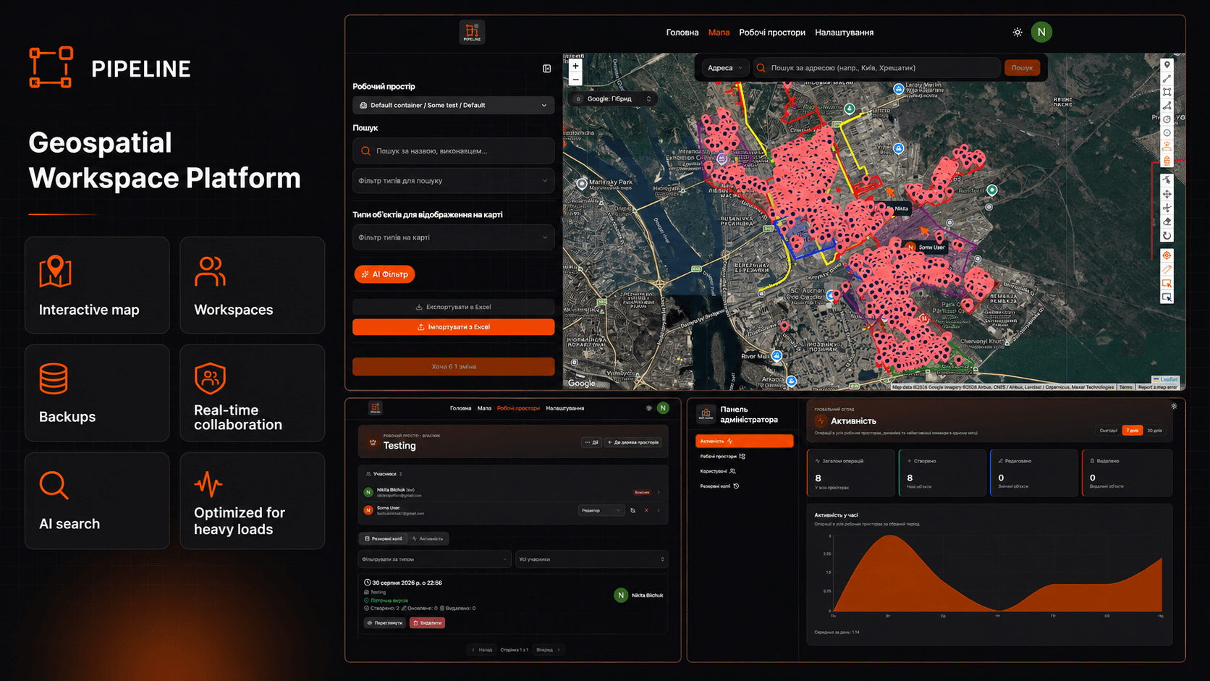1210x681 pixels.
Task: Switch to Активність tab in workspace window
Action: (428, 538)
